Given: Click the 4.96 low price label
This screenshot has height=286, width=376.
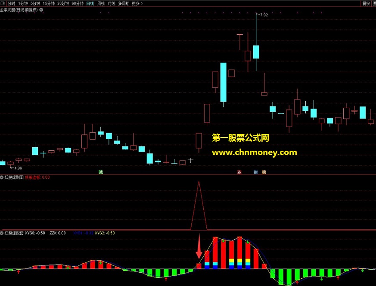Looking at the screenshot, I should click(x=18, y=168).
